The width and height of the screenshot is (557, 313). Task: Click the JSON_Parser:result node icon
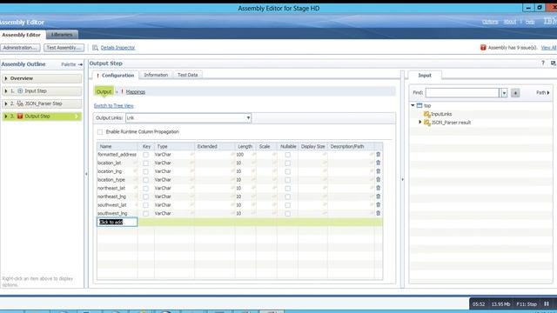pos(427,123)
